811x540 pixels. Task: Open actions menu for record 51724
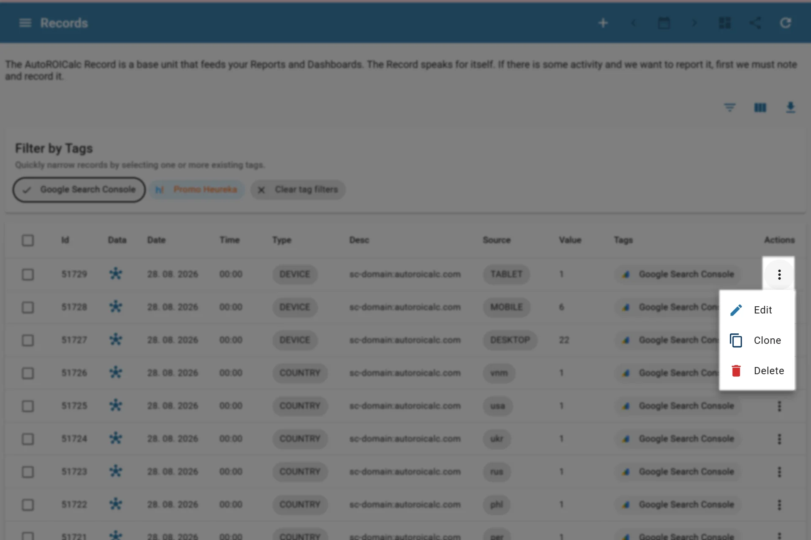(779, 439)
